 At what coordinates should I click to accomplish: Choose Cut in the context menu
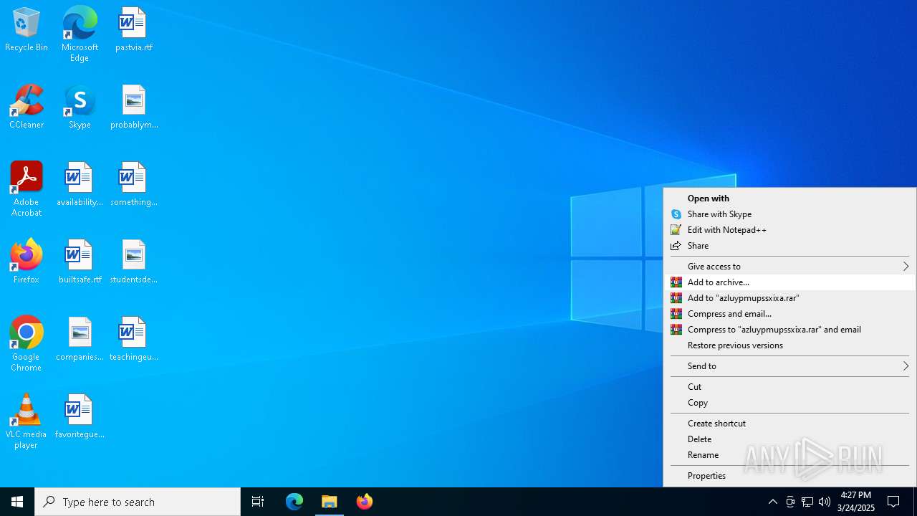pos(789,387)
